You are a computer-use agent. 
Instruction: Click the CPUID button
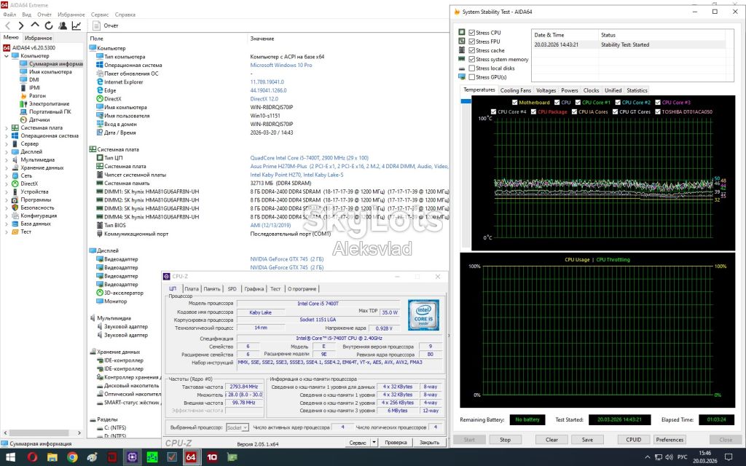coord(633,440)
